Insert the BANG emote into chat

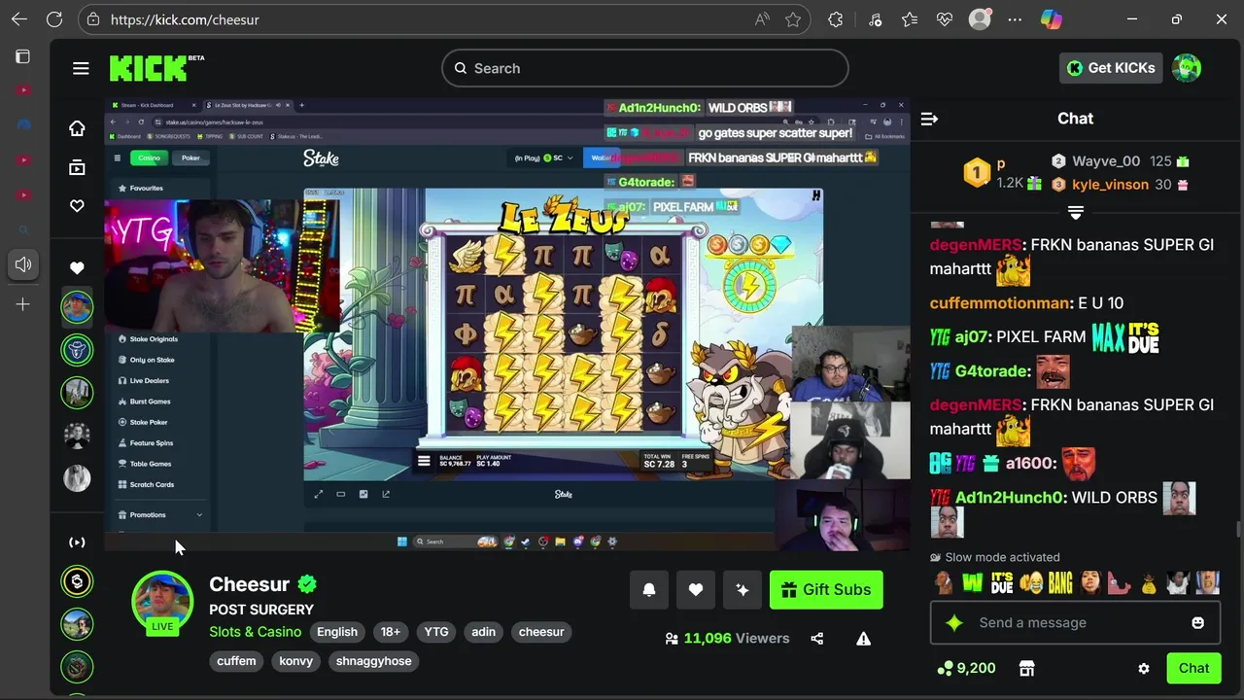pos(1060,582)
